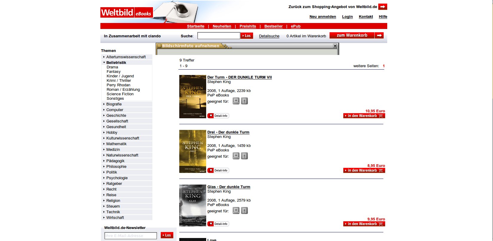493x241 pixels.
Task: Go to results page 1
Action: click(384, 66)
